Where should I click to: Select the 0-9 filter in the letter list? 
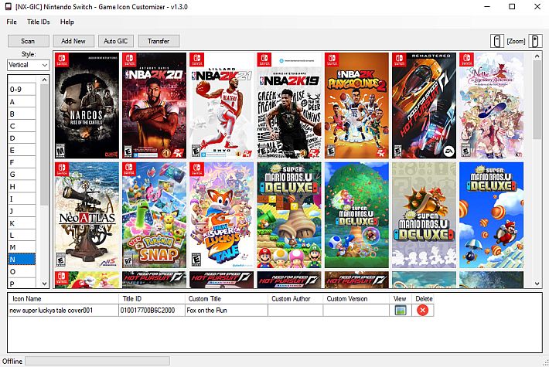pyautogui.click(x=22, y=89)
